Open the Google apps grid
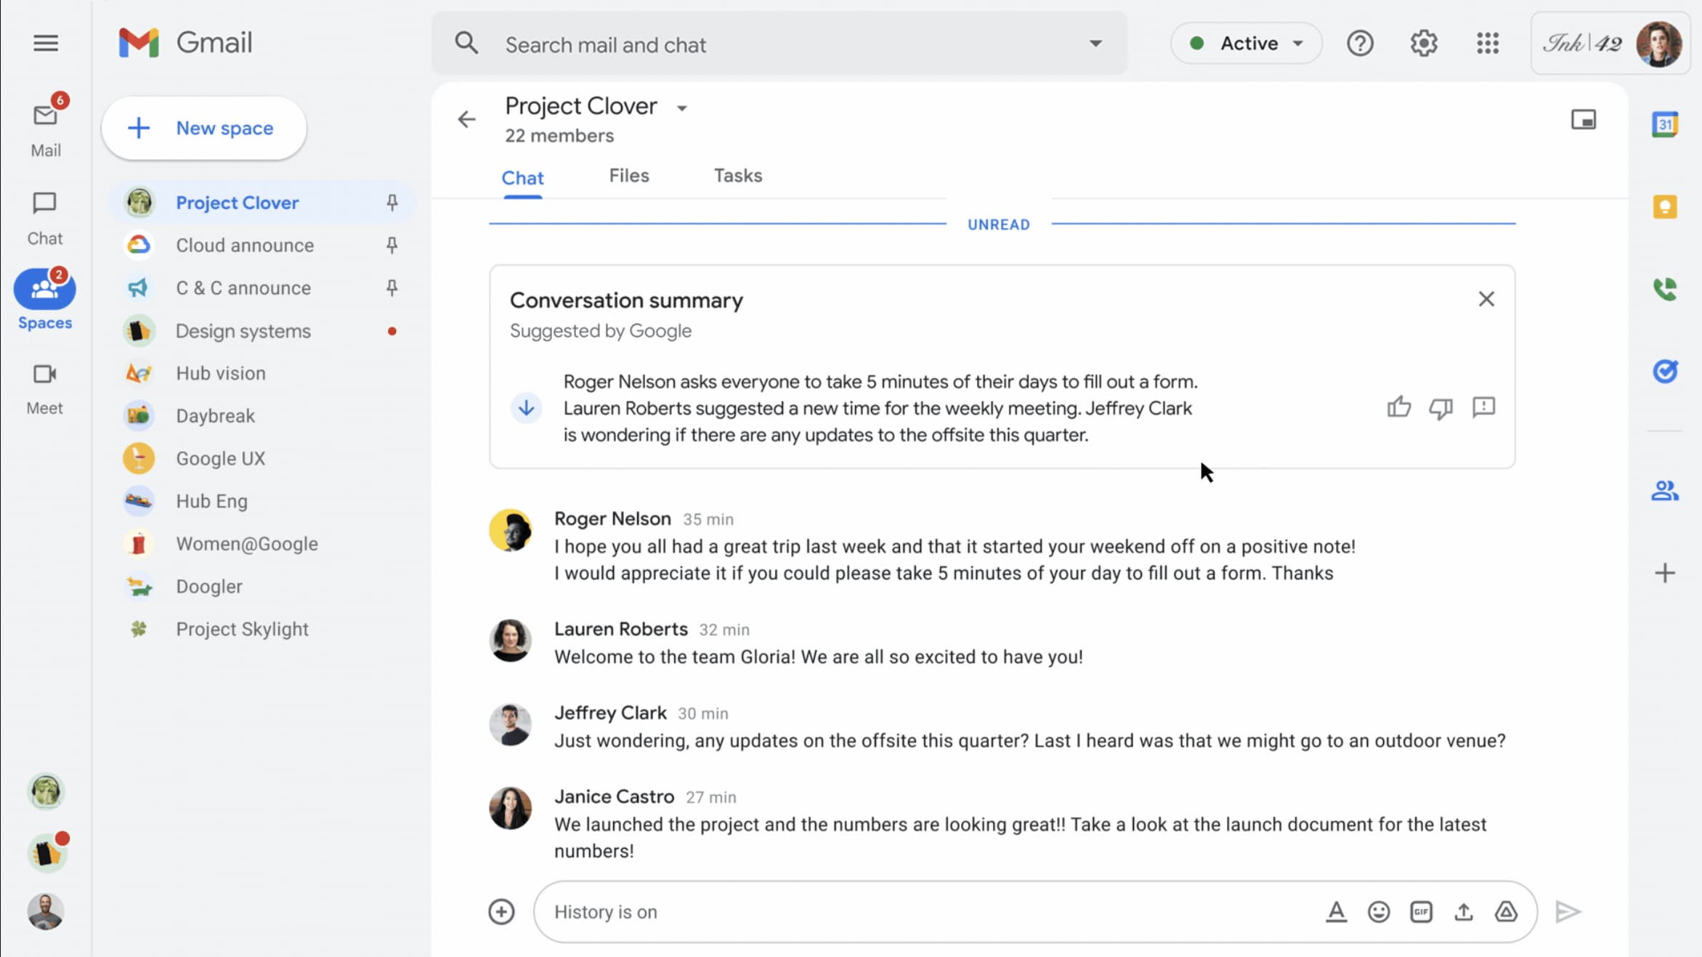Screen dimensions: 1702x957 click(x=1487, y=44)
